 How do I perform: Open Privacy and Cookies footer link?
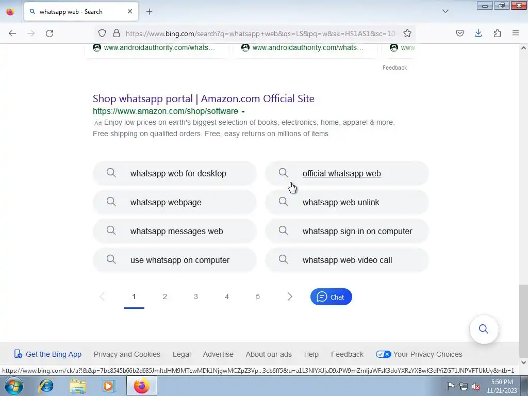click(x=127, y=354)
